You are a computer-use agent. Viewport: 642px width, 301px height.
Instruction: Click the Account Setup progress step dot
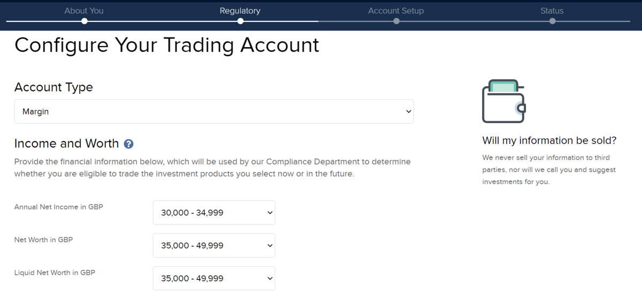tap(396, 21)
